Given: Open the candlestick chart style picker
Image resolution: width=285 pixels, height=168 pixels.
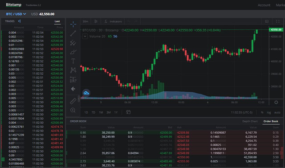Looking at the screenshot, I should [96, 21].
